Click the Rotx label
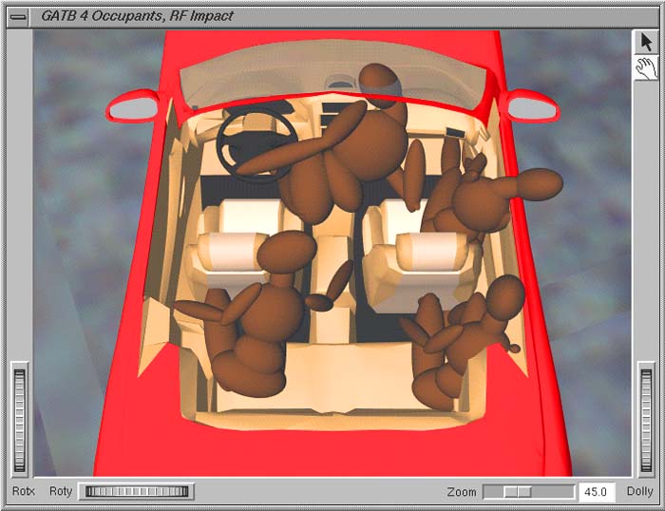The width and height of the screenshot is (665, 511). 23,491
